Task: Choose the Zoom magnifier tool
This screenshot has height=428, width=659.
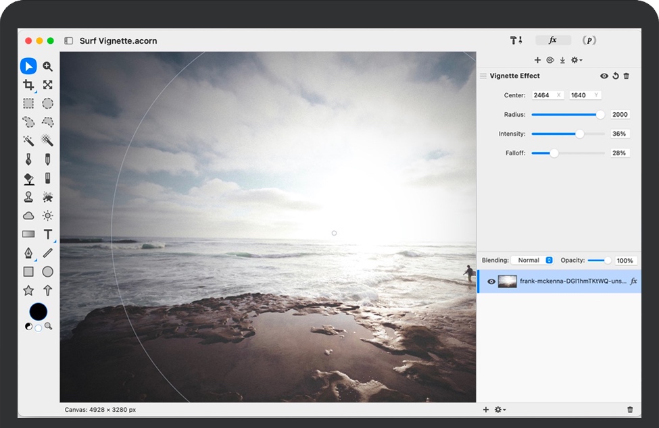Action: pyautogui.click(x=48, y=66)
